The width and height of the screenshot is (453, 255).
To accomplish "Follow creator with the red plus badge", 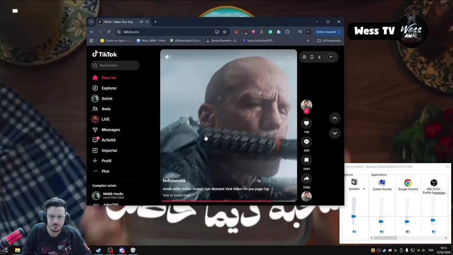I will (x=306, y=111).
